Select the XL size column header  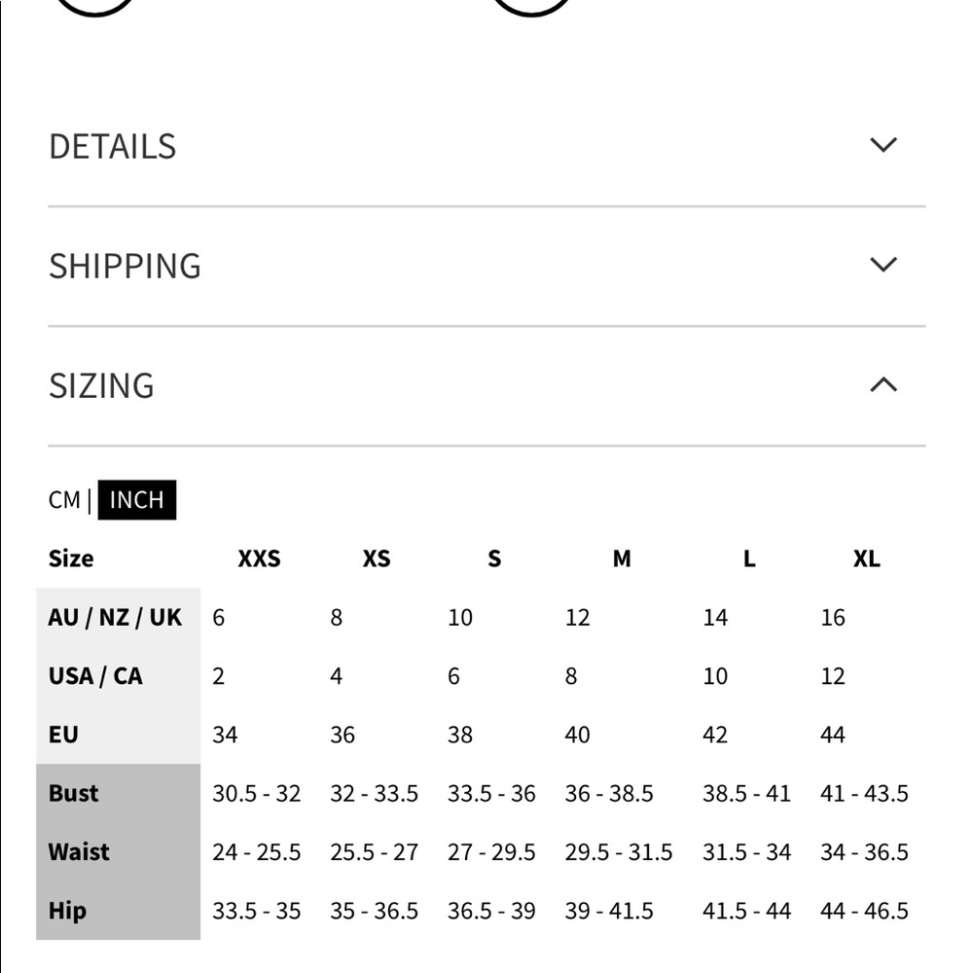pos(866,559)
